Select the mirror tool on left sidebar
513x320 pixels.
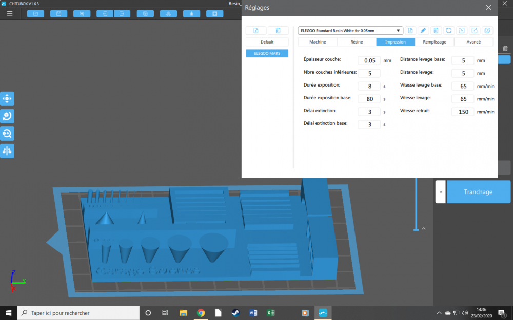point(7,151)
